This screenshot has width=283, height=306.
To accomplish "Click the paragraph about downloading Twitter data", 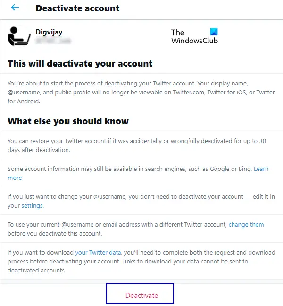I will click(141, 261).
